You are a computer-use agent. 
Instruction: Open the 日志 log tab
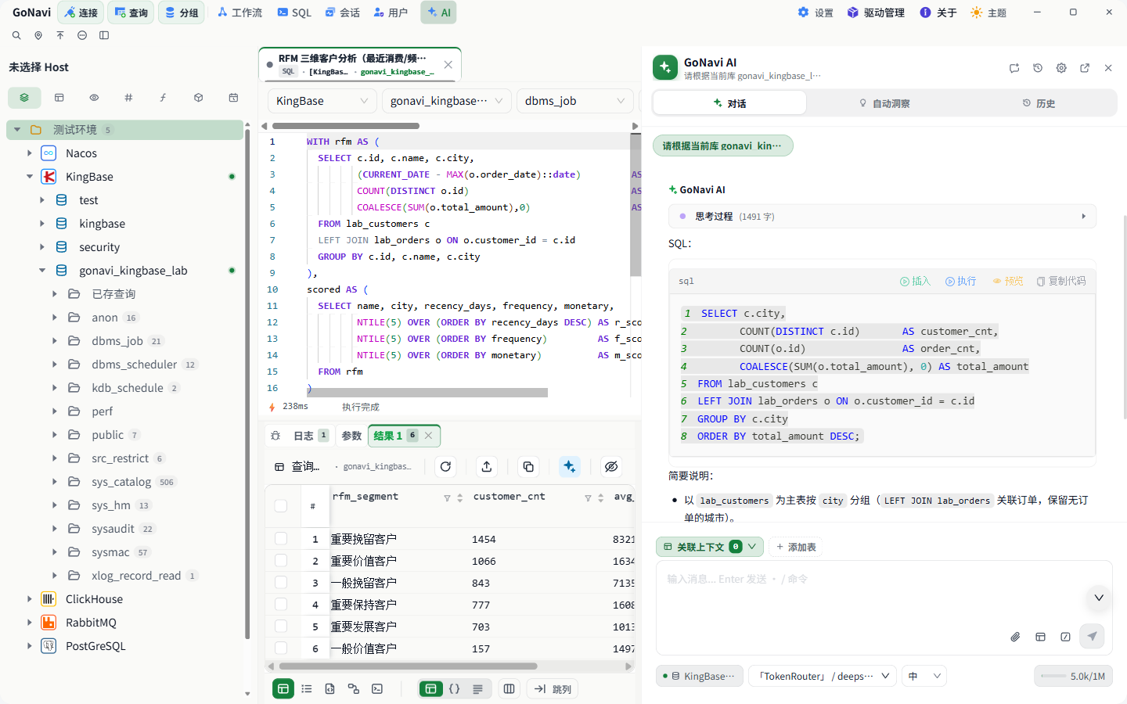click(x=311, y=436)
